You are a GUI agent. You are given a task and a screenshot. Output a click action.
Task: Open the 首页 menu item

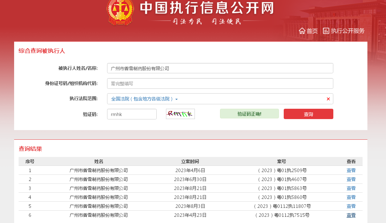click(x=312, y=31)
